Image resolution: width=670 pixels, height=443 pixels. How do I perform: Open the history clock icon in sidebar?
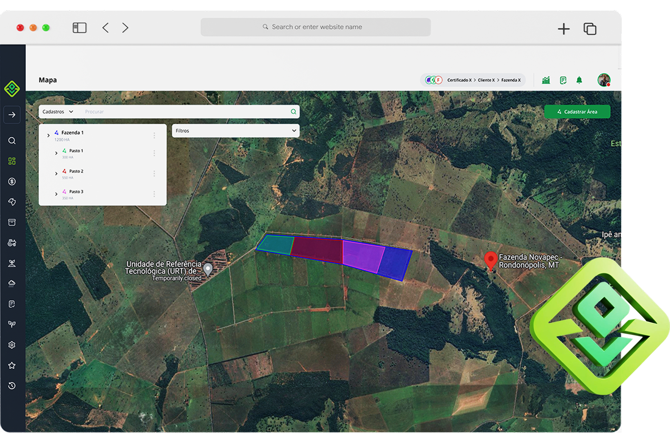tap(12, 386)
